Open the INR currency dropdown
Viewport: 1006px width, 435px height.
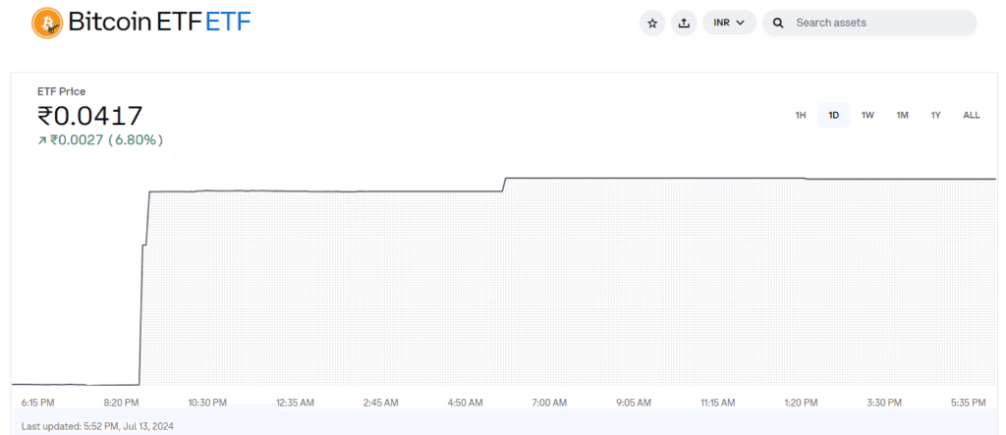728,23
